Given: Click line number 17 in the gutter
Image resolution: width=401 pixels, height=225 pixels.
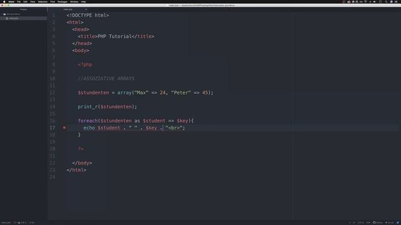Looking at the screenshot, I should pyautogui.click(x=53, y=127).
